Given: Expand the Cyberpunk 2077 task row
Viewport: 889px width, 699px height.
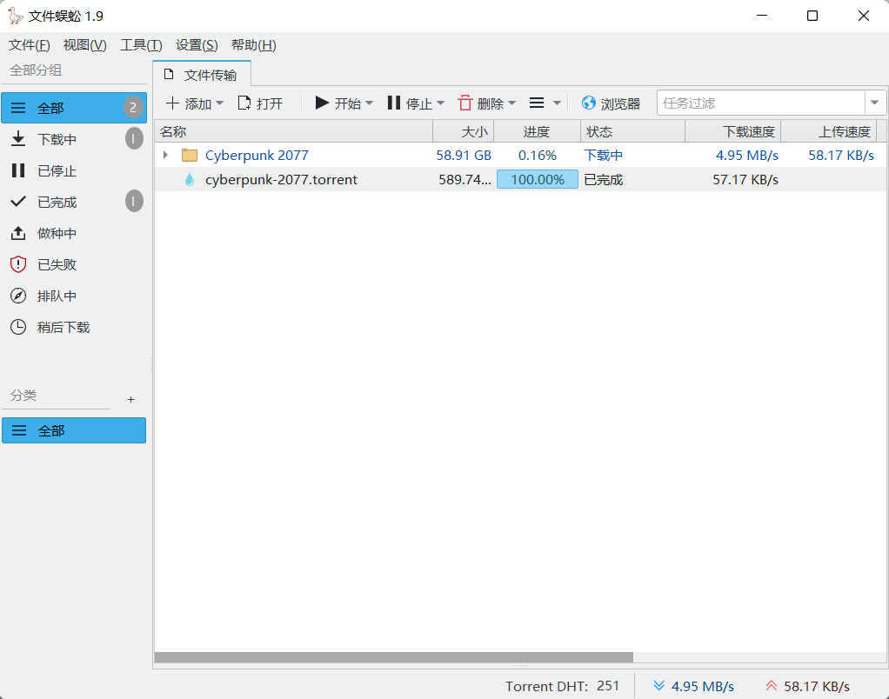Looking at the screenshot, I should point(165,155).
